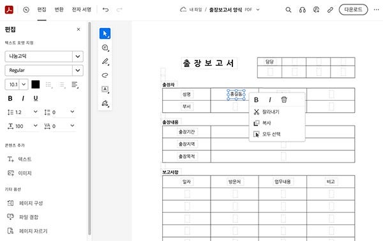Select the comment bubble tool
Image resolution: width=383 pixels, height=241 pixels.
[x=105, y=48]
